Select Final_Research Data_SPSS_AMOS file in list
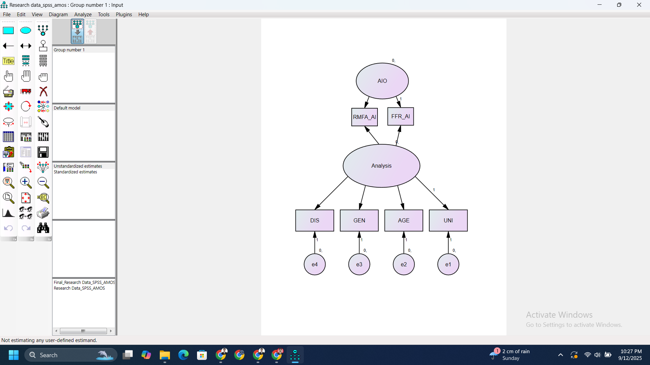This screenshot has height=365, width=650. (x=84, y=283)
